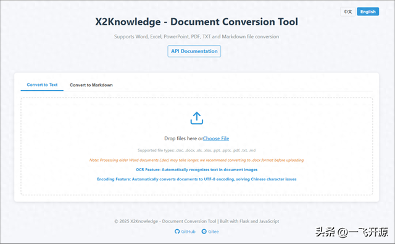The height and width of the screenshot is (244, 395).
Task: Switch to Convert to Markdown tab
Action: pos(91,85)
